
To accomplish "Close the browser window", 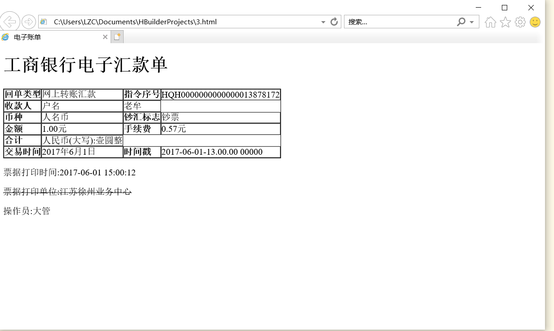I will 531,8.
